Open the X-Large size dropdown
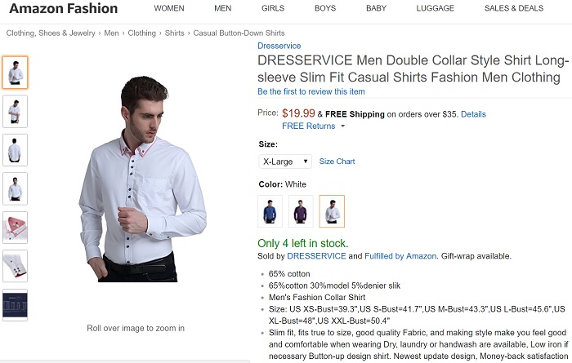This screenshot has width=572, height=363. pyautogui.click(x=284, y=162)
